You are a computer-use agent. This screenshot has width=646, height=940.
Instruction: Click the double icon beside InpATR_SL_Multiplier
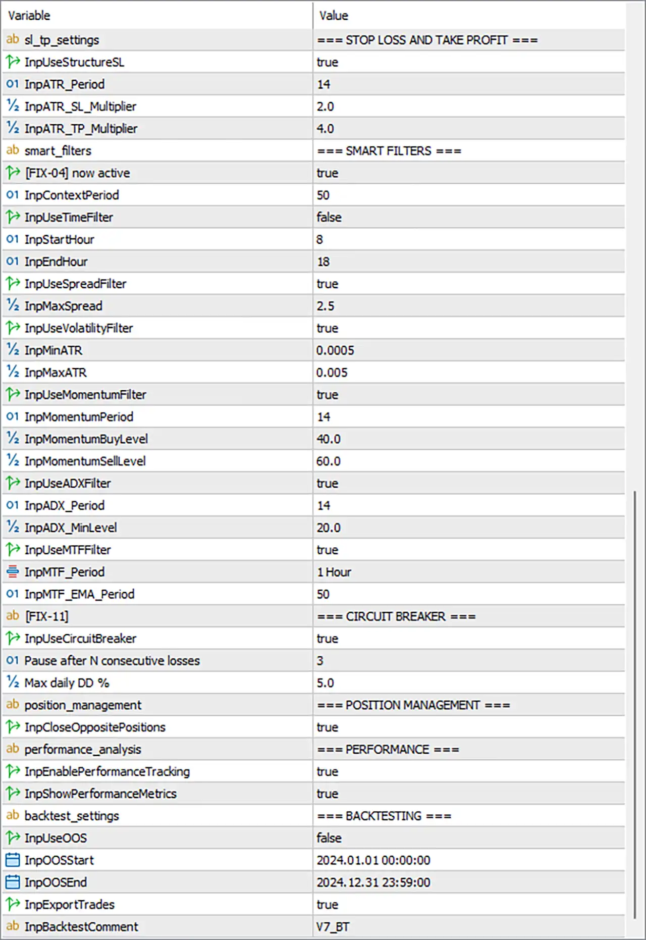tap(13, 106)
